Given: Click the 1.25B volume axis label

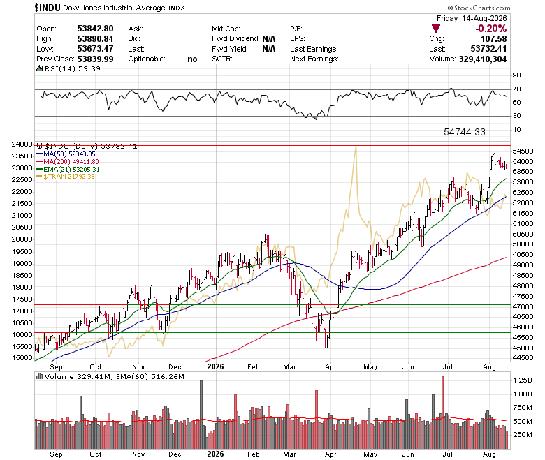Looking at the screenshot, I should (523, 380).
